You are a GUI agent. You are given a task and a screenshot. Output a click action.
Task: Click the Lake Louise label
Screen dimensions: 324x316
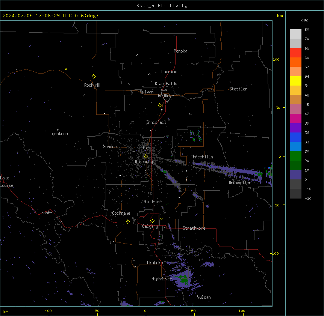click(x=7, y=182)
